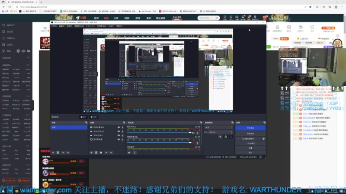Open source properties gear in Sources toolbar
This screenshot has width=346, height=194.
tap(101, 153)
